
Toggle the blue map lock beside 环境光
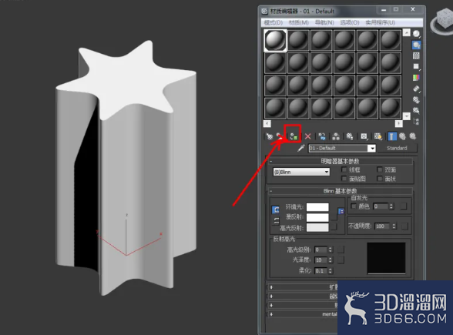[341, 211]
